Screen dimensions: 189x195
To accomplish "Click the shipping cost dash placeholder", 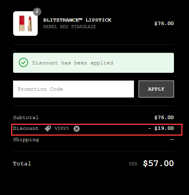I will click(x=172, y=140).
